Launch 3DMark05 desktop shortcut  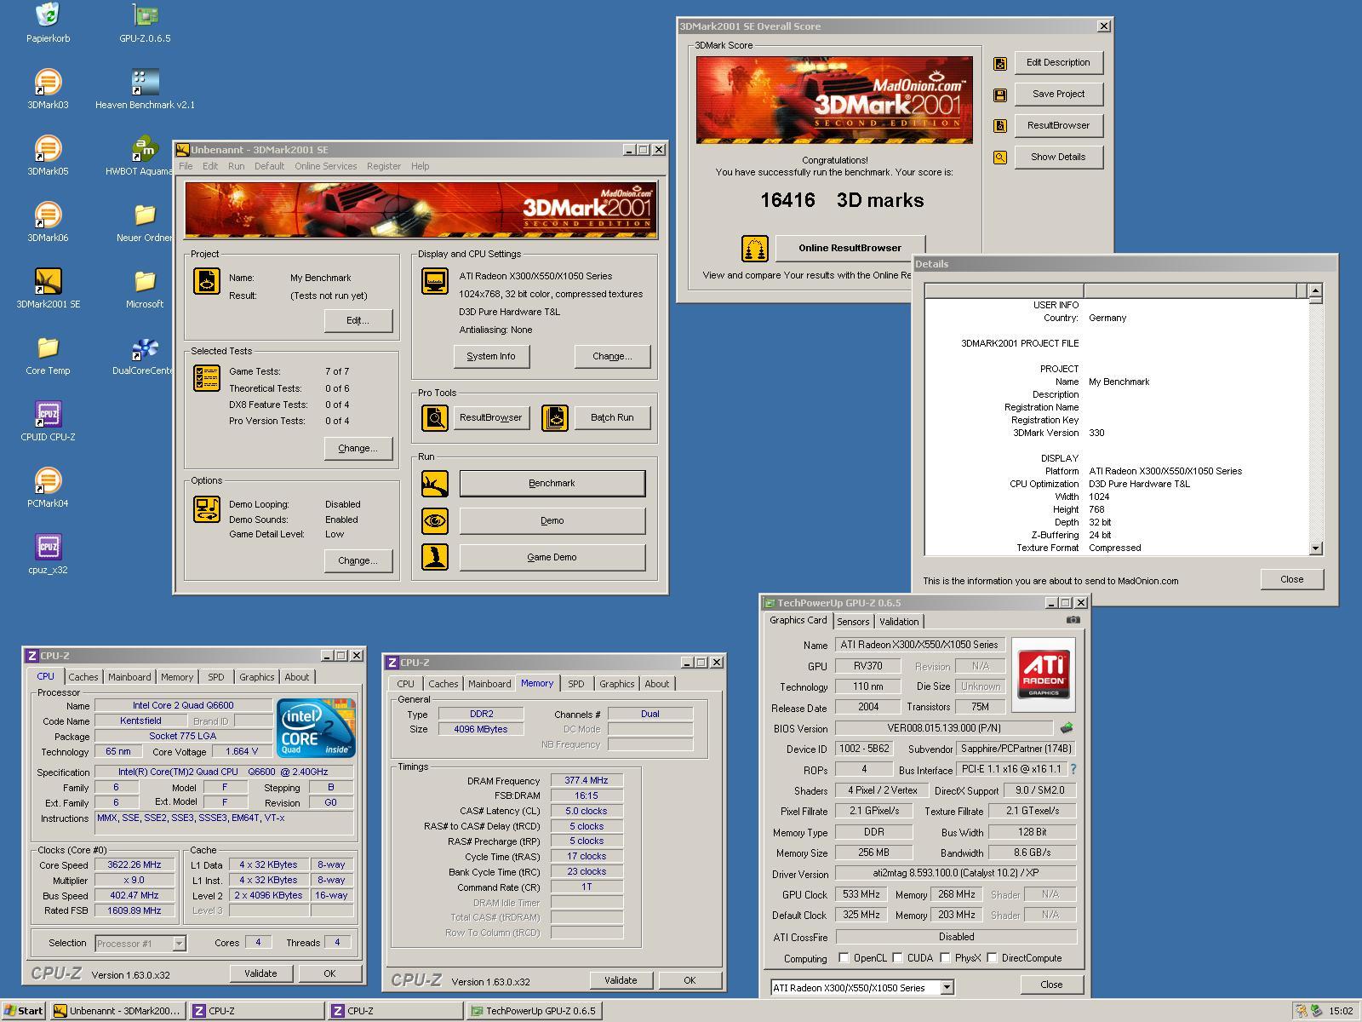[x=49, y=147]
